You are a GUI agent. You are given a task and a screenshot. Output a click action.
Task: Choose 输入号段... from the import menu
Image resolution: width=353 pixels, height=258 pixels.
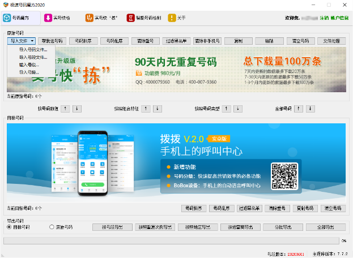[29, 65]
